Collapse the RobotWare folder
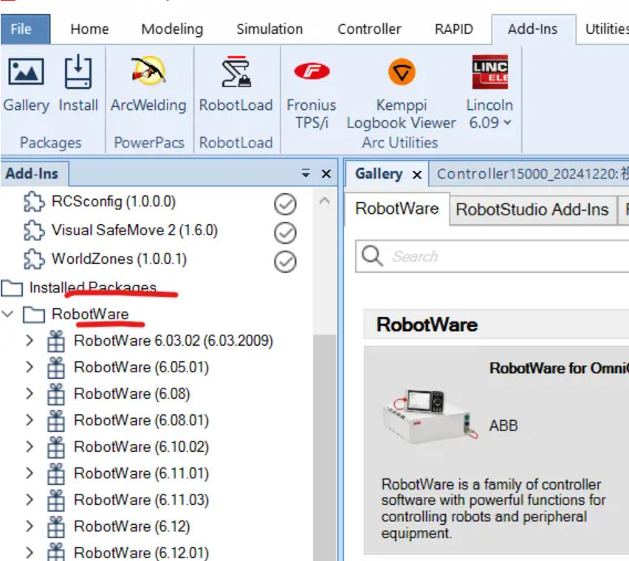The image size is (629, 561). click(9, 315)
